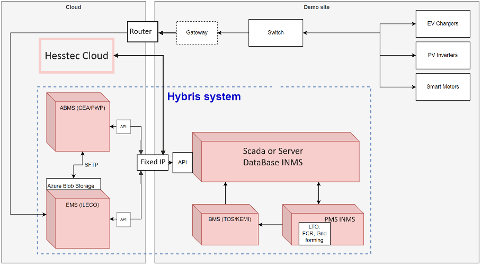Select the PMS INMS cube
The width and height of the screenshot is (481, 265).
tap(323, 225)
